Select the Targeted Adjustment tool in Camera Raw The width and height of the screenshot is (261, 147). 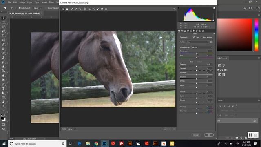coord(80,9)
